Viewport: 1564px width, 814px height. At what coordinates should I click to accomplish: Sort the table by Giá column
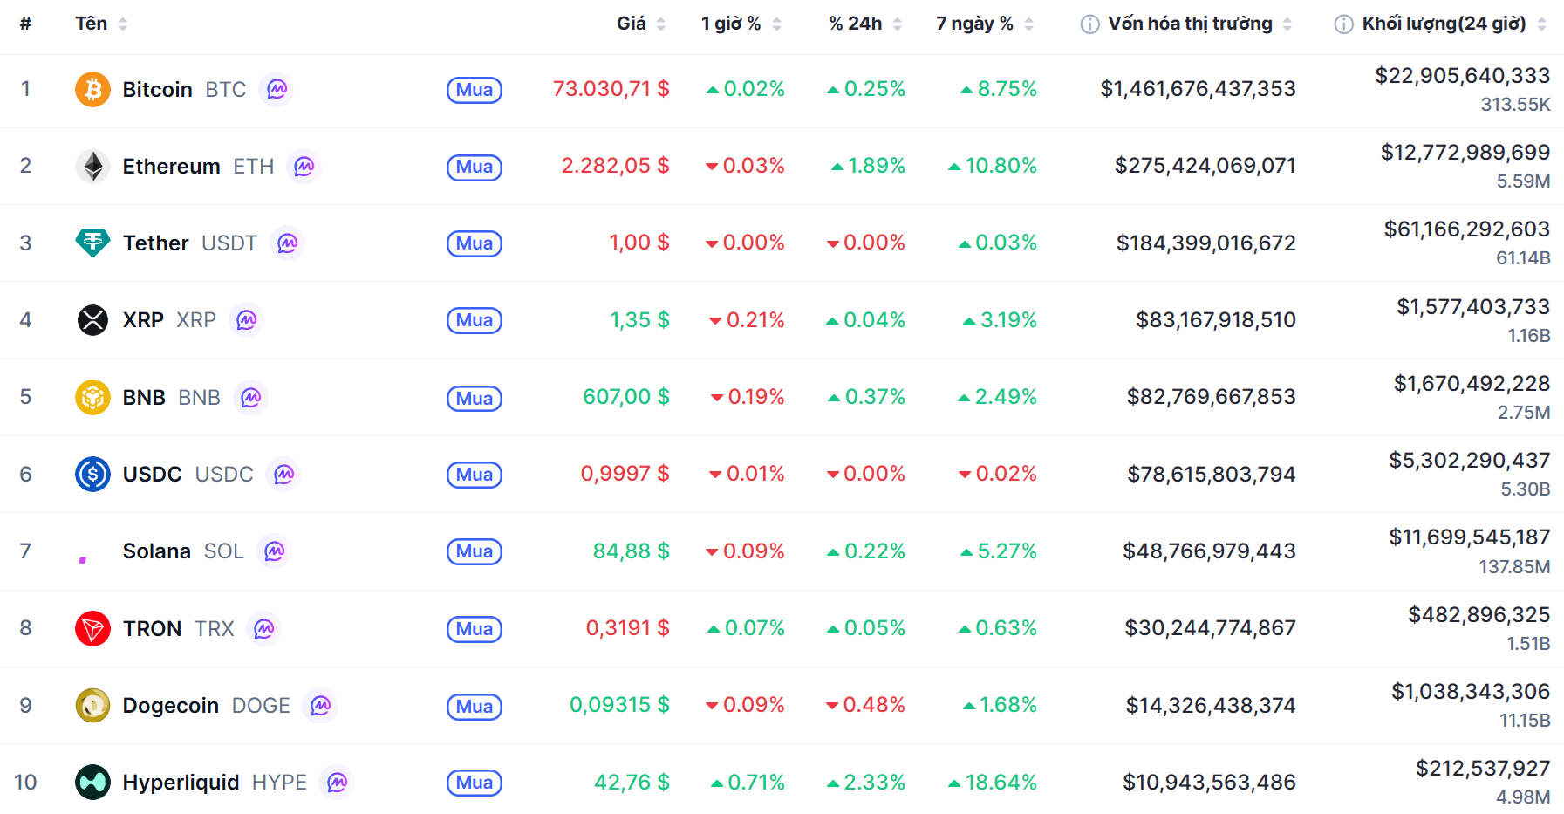click(x=632, y=24)
